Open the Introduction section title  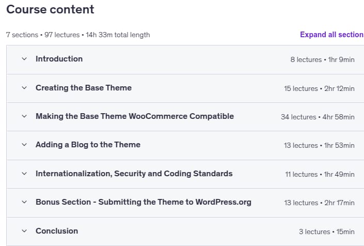point(59,59)
